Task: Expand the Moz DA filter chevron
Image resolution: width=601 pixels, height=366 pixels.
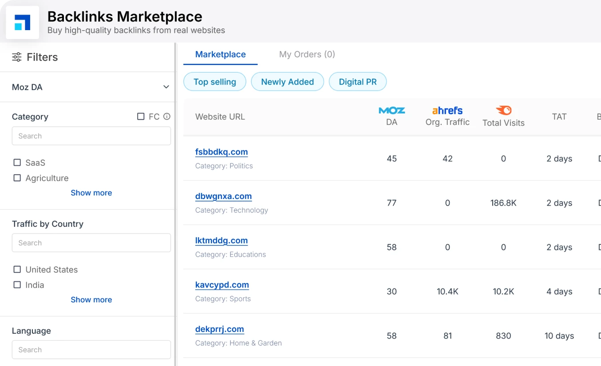Action: pyautogui.click(x=166, y=87)
